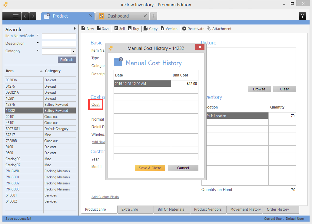Viewport: 312px width, 224px height.
Task: Close the Product tab
Action: pos(91,16)
